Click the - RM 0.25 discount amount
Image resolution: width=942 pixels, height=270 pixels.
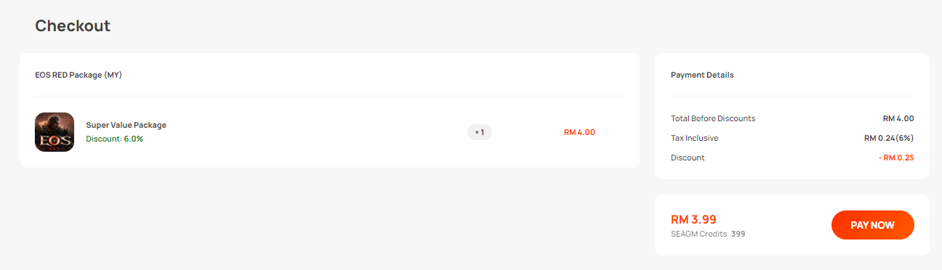pos(896,157)
